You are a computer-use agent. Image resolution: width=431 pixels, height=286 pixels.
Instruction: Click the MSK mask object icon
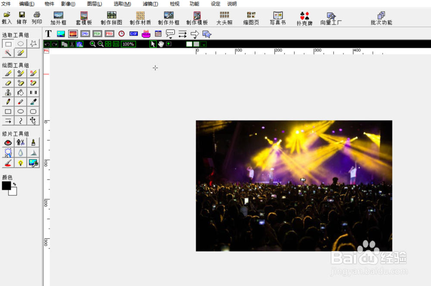[97, 34]
